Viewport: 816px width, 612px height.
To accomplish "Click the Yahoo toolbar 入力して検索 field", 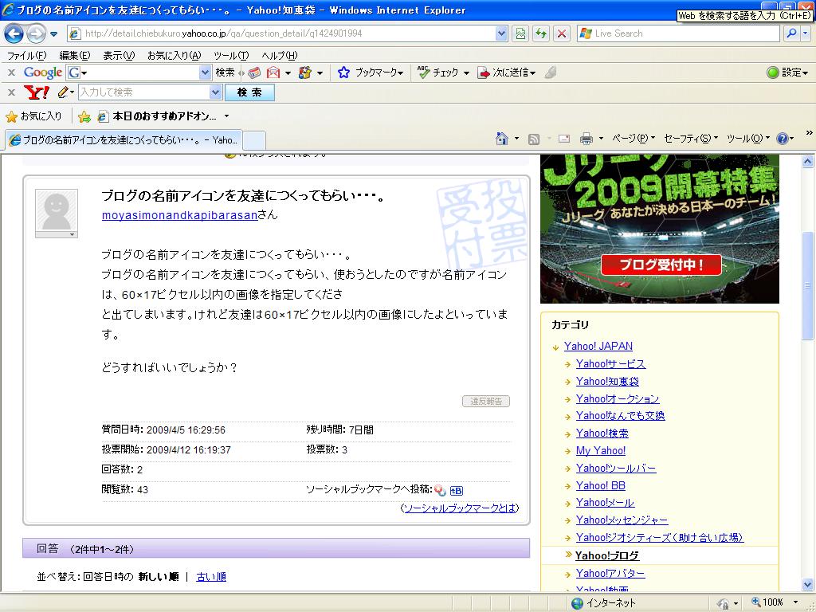I will click(x=144, y=92).
